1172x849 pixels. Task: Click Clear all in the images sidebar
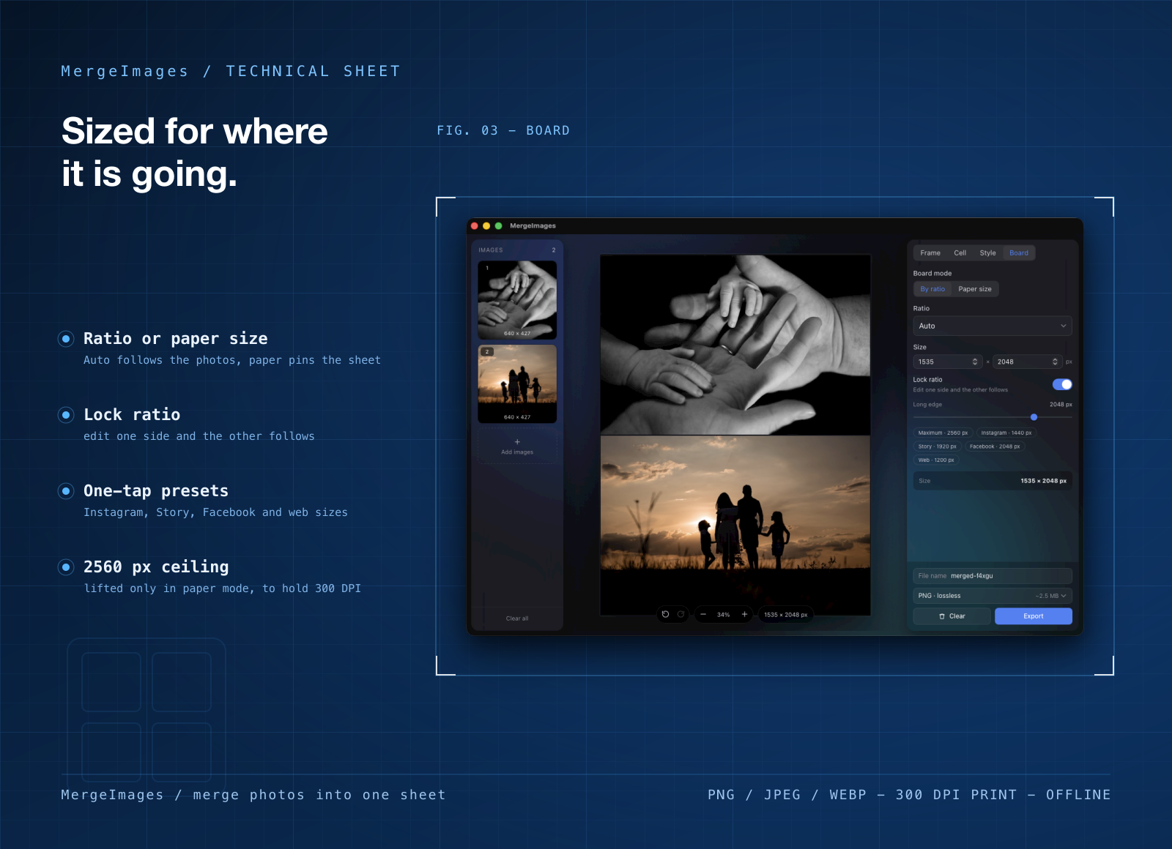pyautogui.click(x=517, y=618)
